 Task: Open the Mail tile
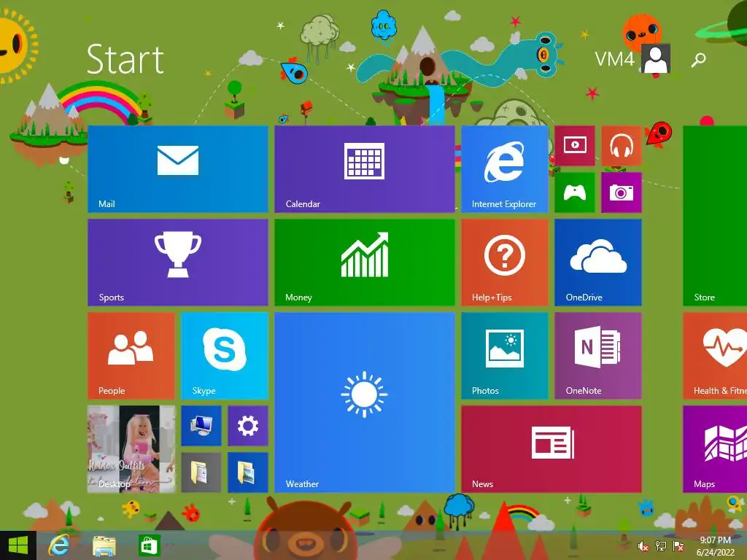tap(178, 169)
